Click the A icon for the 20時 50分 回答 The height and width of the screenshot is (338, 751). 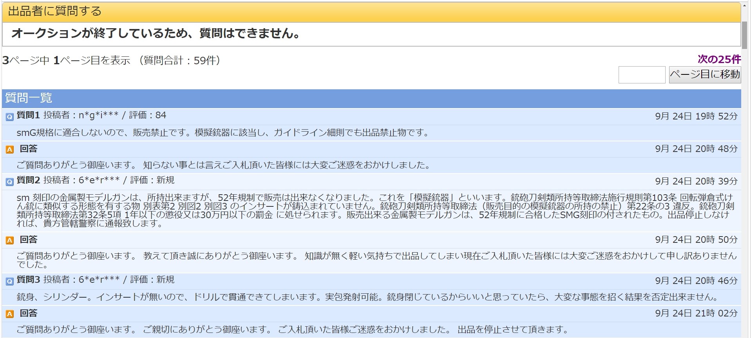10,240
